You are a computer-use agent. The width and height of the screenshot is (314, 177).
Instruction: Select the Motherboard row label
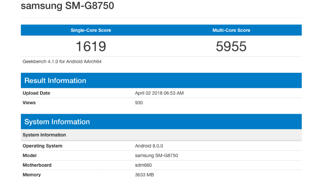[37, 165]
